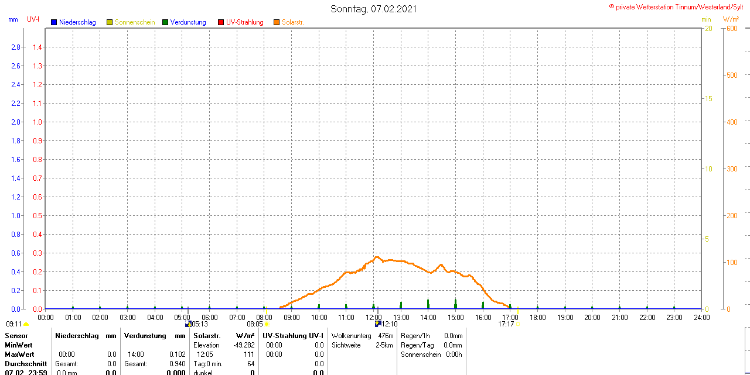Click the blue marker icon beside 12:10

pyautogui.click(x=378, y=324)
